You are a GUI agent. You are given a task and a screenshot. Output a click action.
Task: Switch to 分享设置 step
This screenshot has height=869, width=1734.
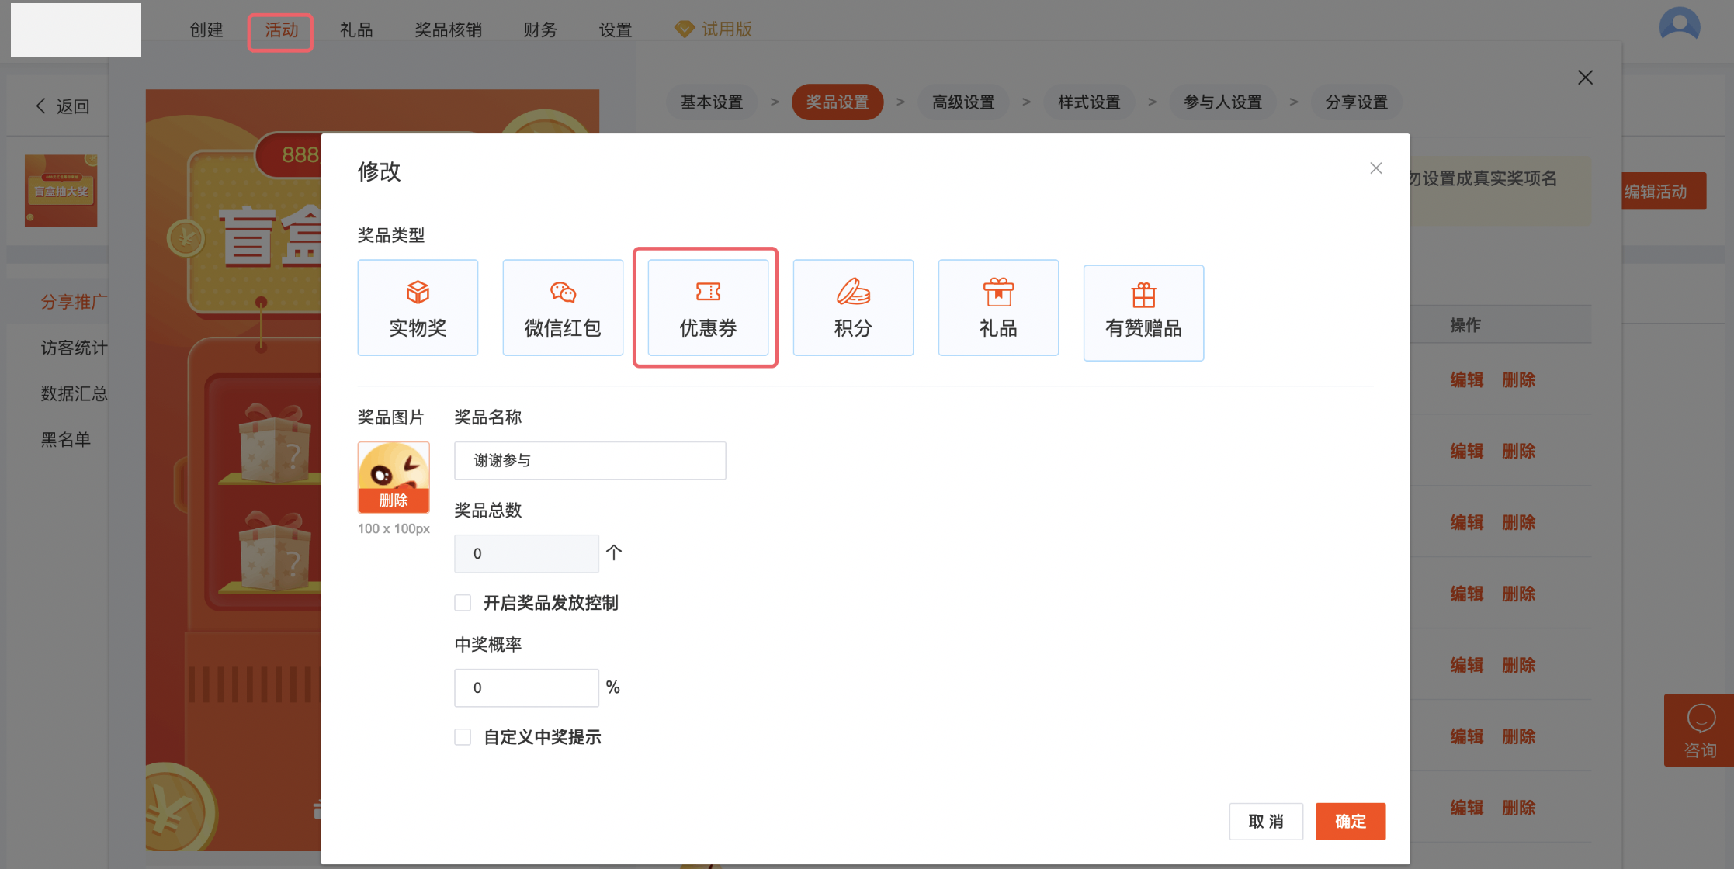1356,102
